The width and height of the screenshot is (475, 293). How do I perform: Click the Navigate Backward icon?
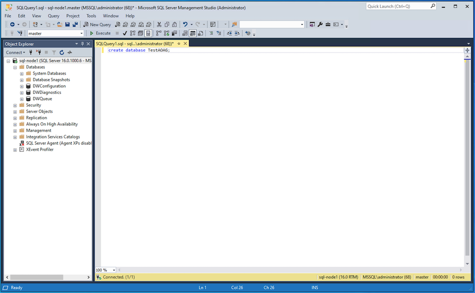tap(13, 25)
